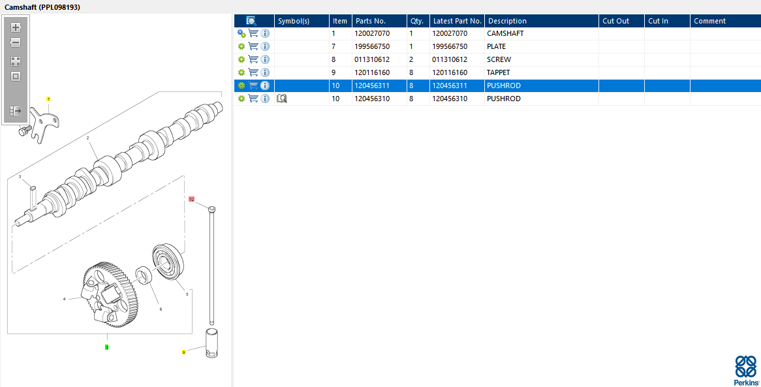This screenshot has width=761, height=387.
Task: Click callout 2 on the camshaft drawing
Action: 88,138
